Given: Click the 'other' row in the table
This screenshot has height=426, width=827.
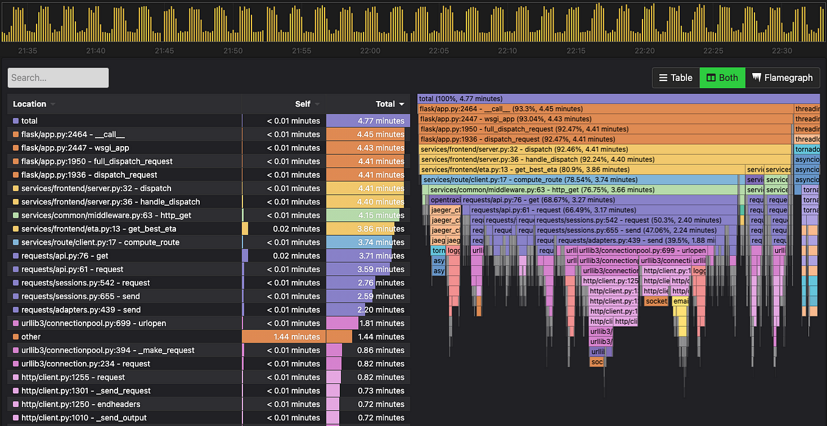Looking at the screenshot, I should [x=122, y=337].
